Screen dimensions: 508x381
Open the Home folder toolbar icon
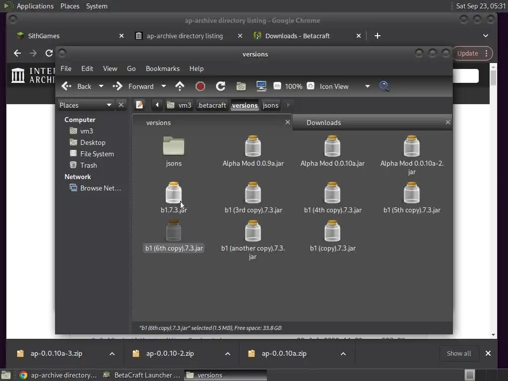[241, 86]
